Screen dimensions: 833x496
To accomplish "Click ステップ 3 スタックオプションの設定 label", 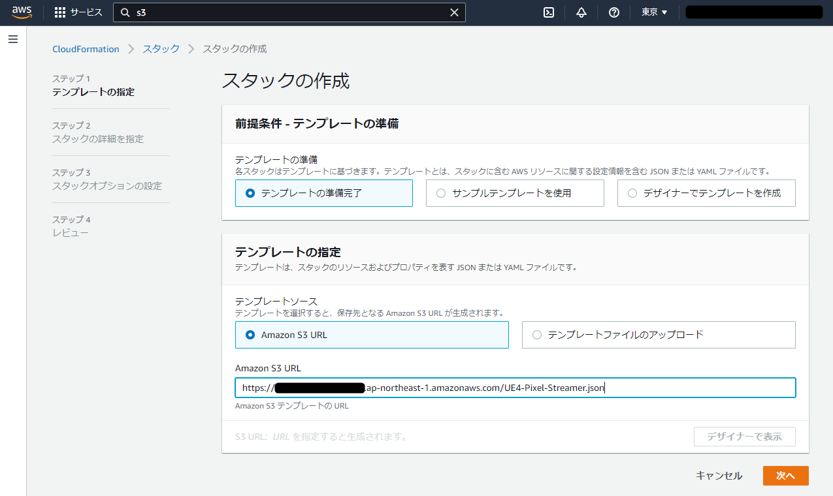I will click(107, 179).
